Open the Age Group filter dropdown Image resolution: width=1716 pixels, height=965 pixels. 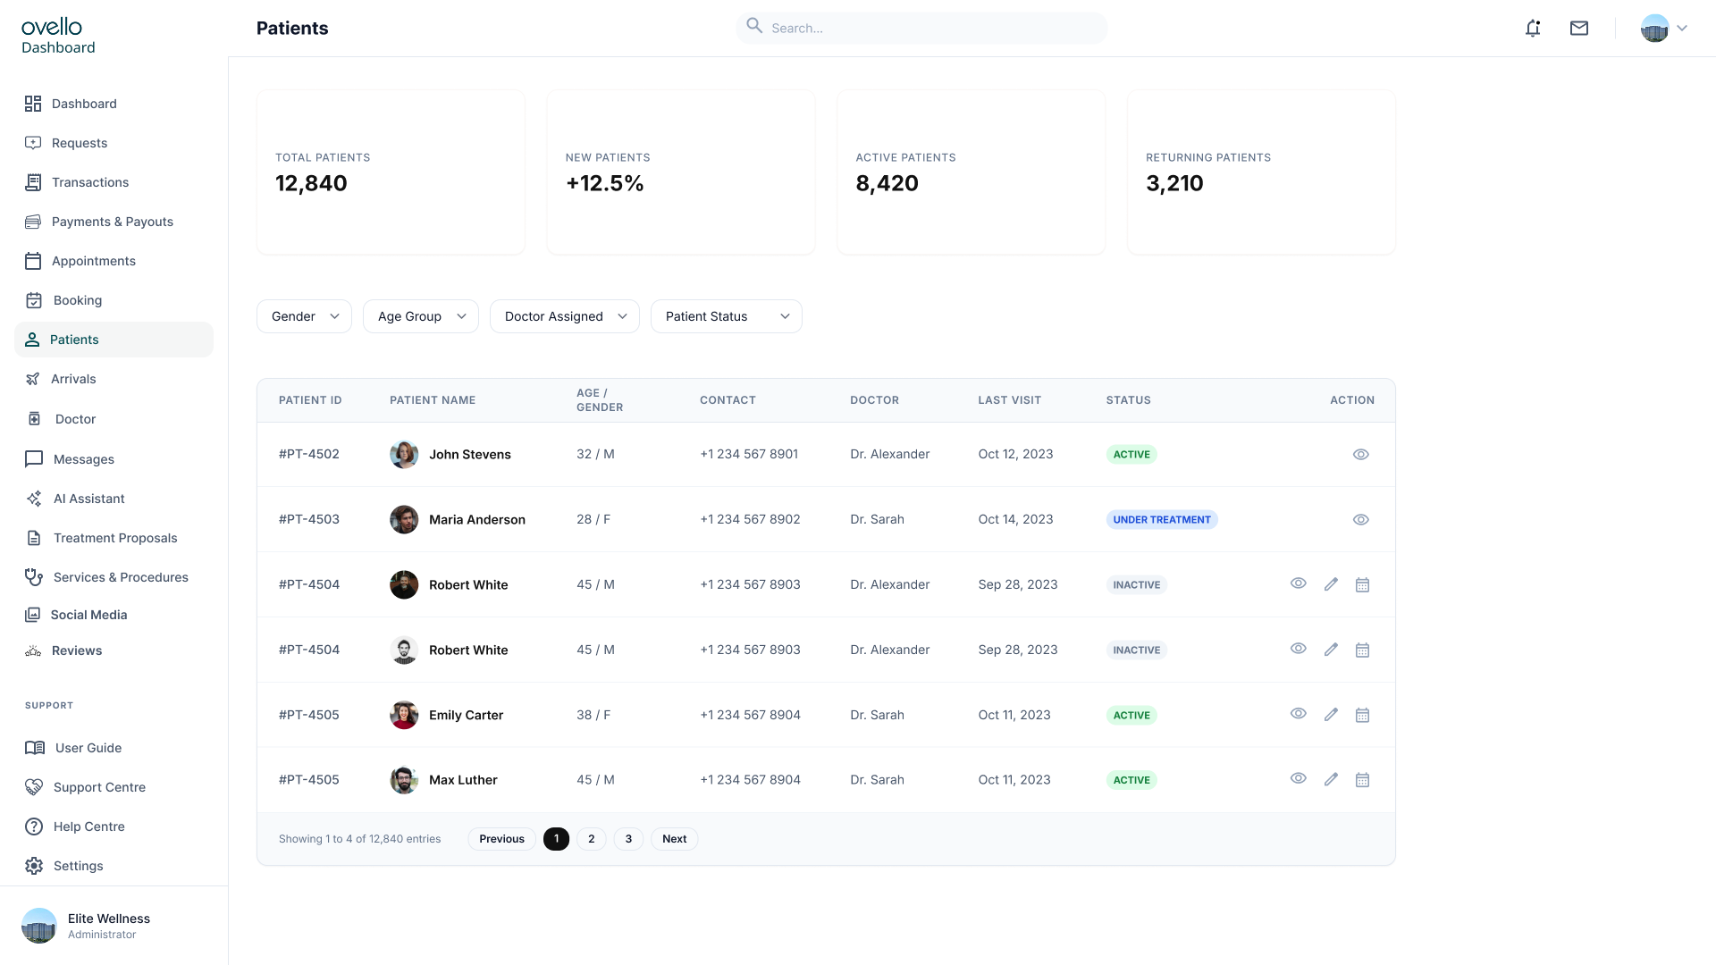421,316
